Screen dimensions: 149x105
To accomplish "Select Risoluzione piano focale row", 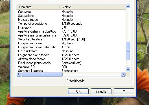I will coord(71,63).
